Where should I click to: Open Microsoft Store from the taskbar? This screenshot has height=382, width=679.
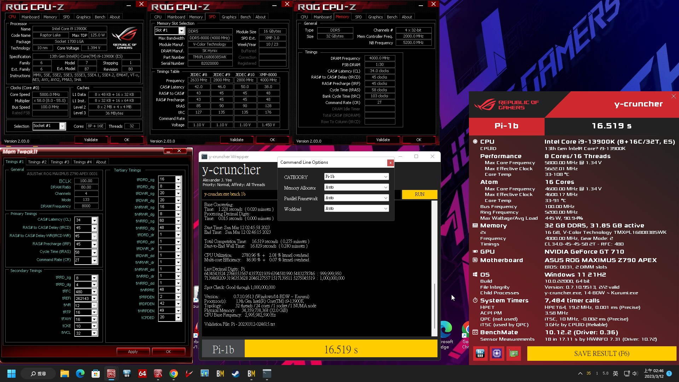(x=95, y=374)
